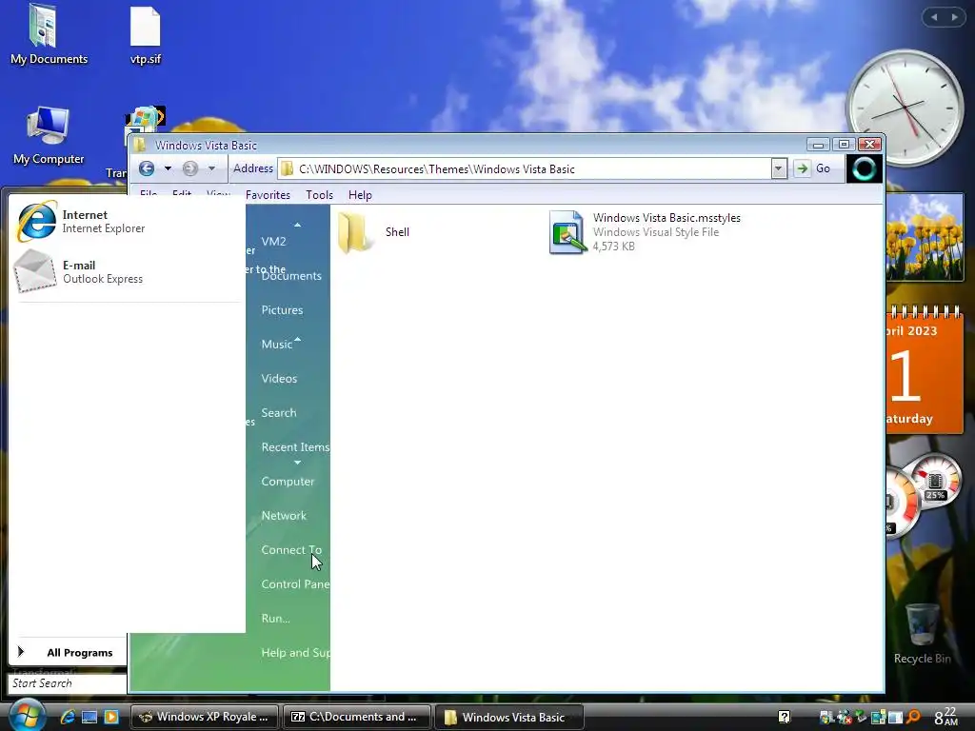
Task: Open the Back history dropdown arrow
Action: 168,168
